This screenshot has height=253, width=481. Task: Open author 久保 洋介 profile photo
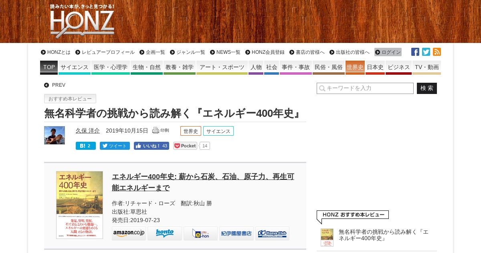55,135
